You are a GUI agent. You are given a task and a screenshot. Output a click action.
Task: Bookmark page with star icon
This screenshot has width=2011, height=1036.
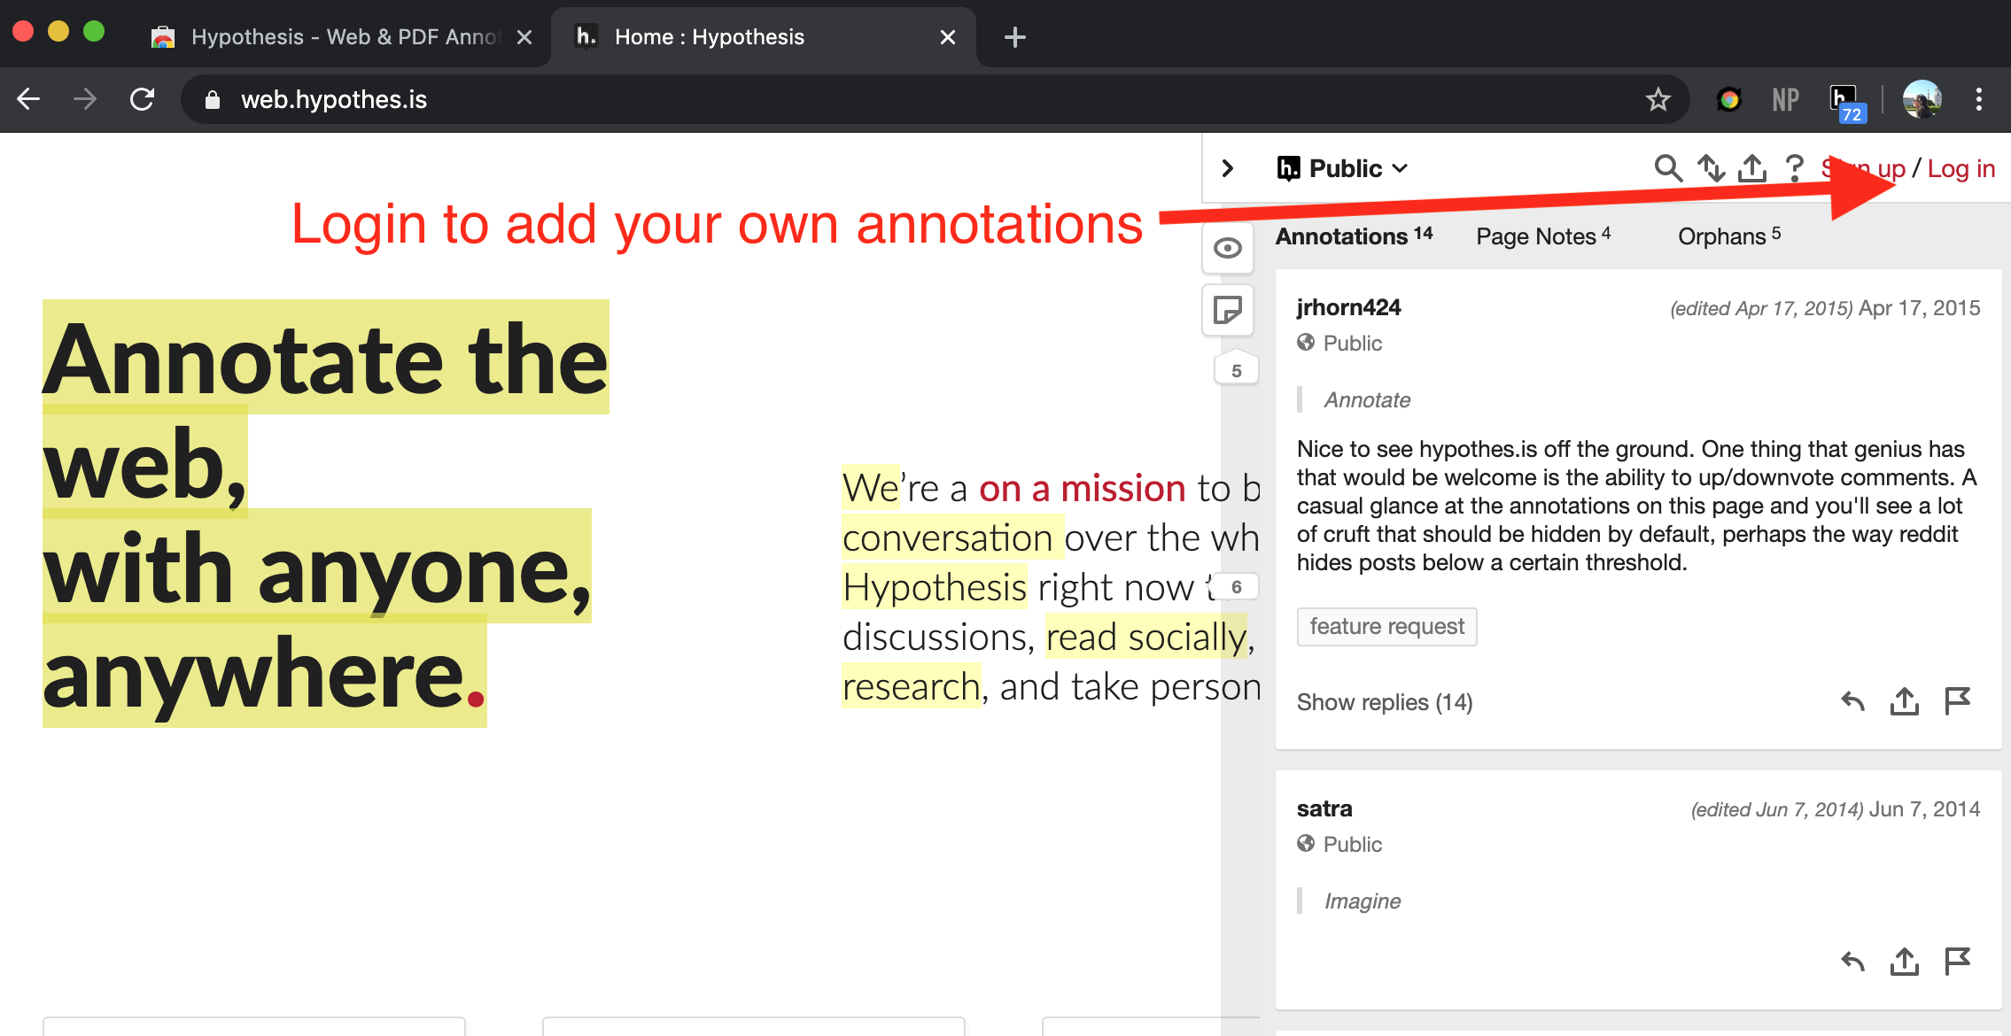[x=1658, y=100]
